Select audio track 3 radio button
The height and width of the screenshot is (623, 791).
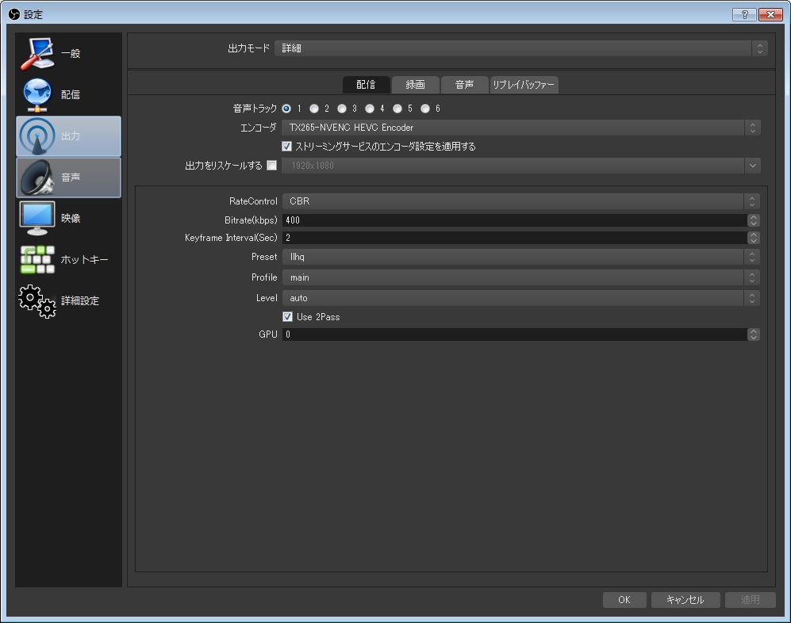(x=342, y=109)
